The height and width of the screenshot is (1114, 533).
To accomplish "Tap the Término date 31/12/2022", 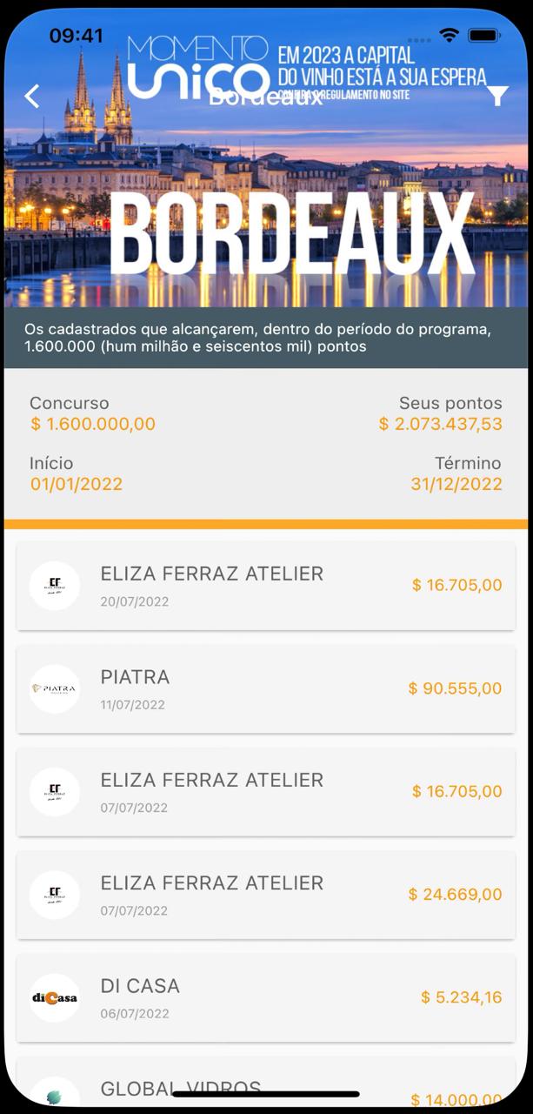I will coord(456,484).
